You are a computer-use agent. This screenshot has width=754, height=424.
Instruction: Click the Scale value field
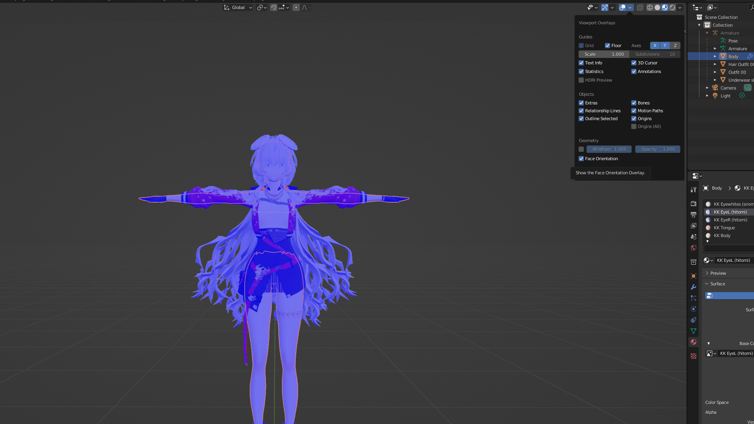(604, 54)
